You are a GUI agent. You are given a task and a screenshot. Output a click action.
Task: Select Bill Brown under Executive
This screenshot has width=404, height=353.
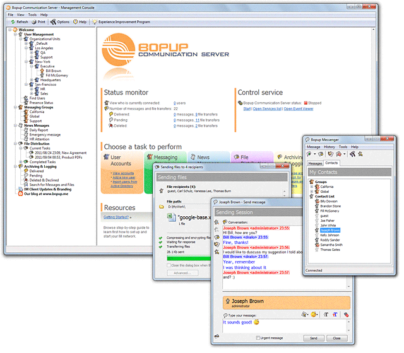click(54, 71)
